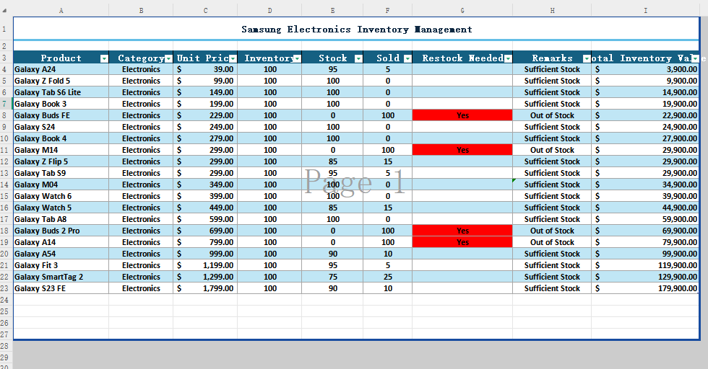Click the red Yes cell for Galaxy A14

[462, 242]
